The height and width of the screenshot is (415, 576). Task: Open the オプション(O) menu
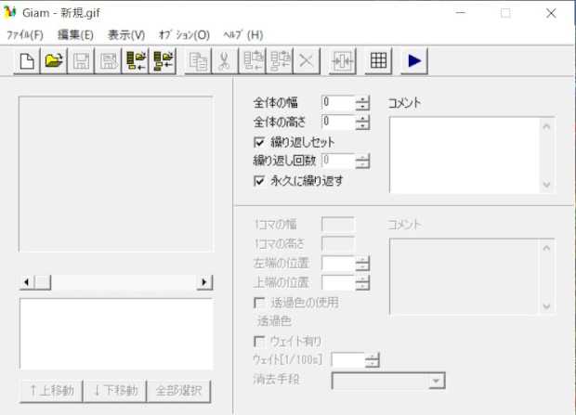pyautogui.click(x=184, y=35)
